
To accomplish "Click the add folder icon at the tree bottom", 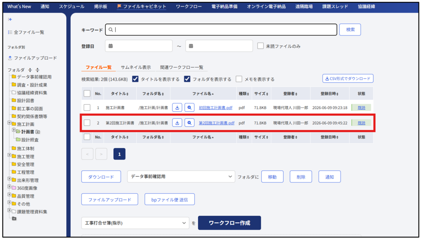I will [x=14, y=219].
